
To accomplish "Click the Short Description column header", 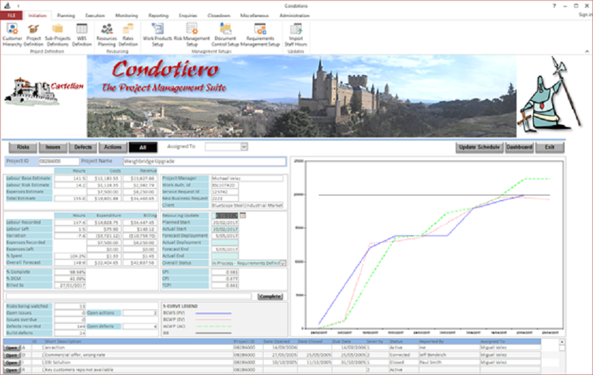I will point(63,341).
